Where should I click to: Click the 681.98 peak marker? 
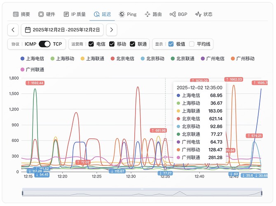click(159, 131)
